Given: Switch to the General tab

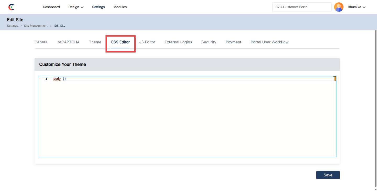Looking at the screenshot, I should click(x=41, y=42).
